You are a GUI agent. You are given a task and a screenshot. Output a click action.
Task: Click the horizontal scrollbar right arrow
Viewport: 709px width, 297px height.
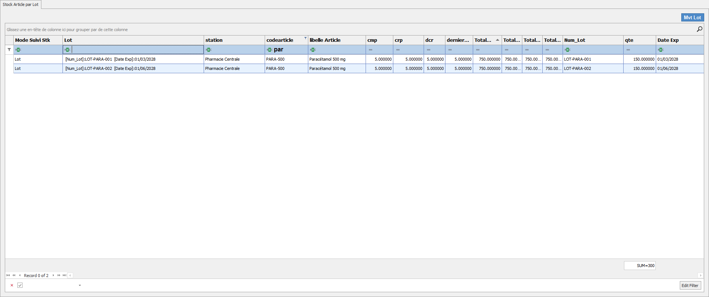pyautogui.click(x=700, y=275)
